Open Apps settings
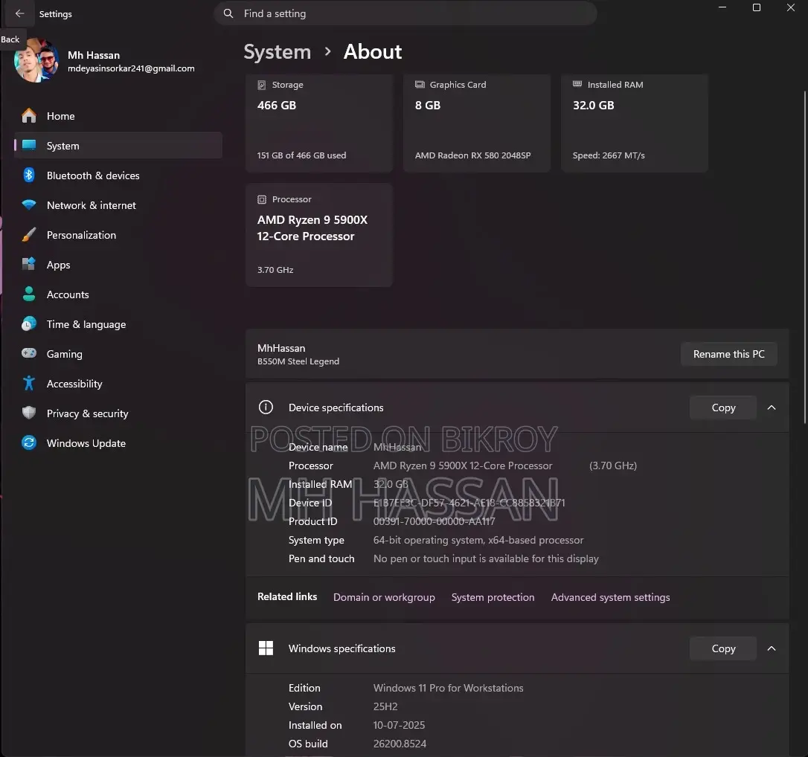The width and height of the screenshot is (808, 757). click(x=118, y=264)
